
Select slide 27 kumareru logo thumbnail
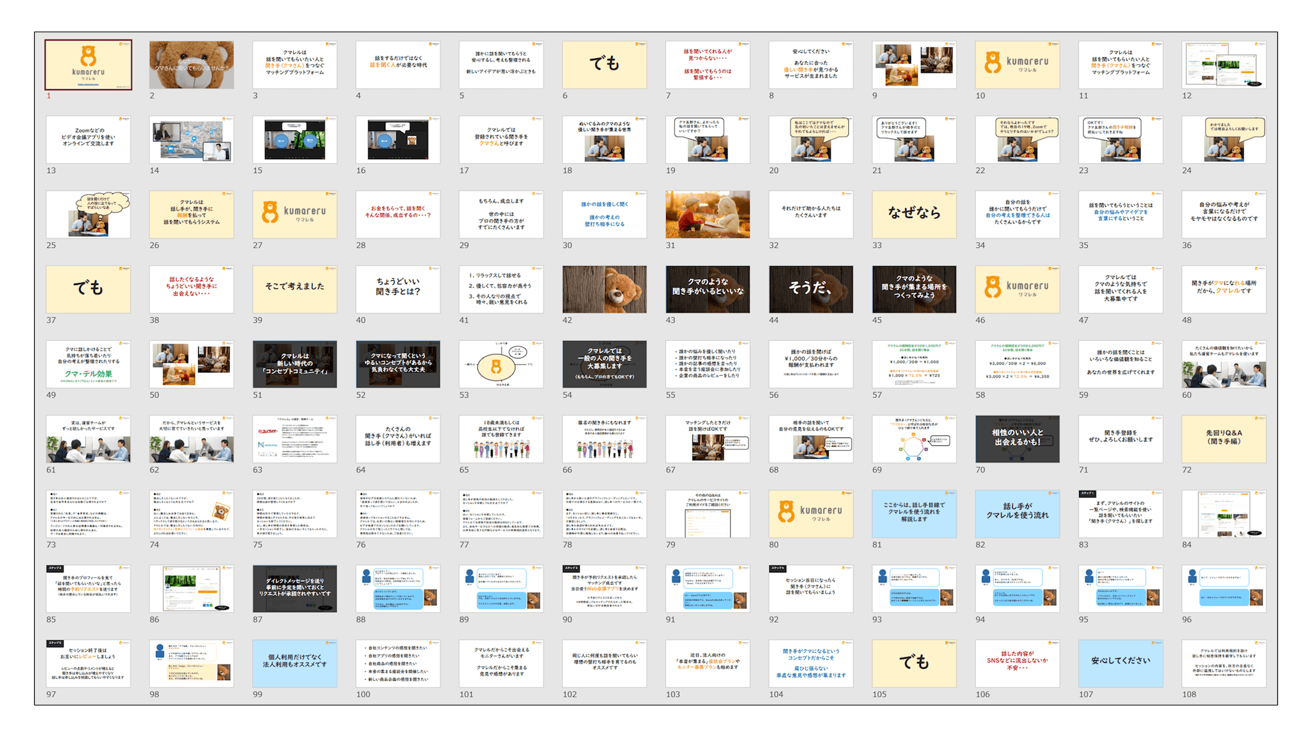point(295,215)
